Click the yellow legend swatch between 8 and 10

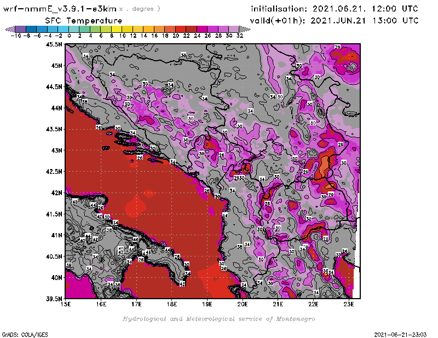click(117, 29)
